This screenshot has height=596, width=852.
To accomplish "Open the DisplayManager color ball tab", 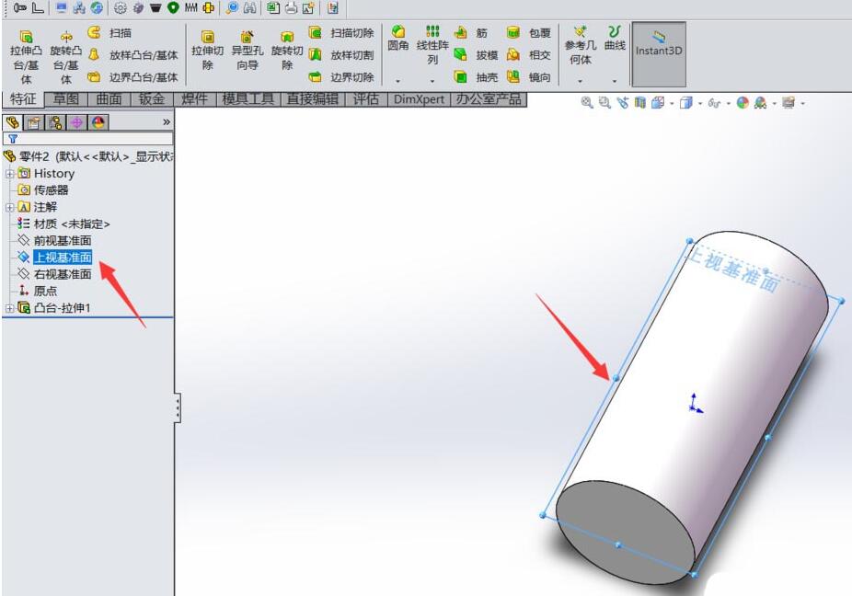I will pos(98,122).
